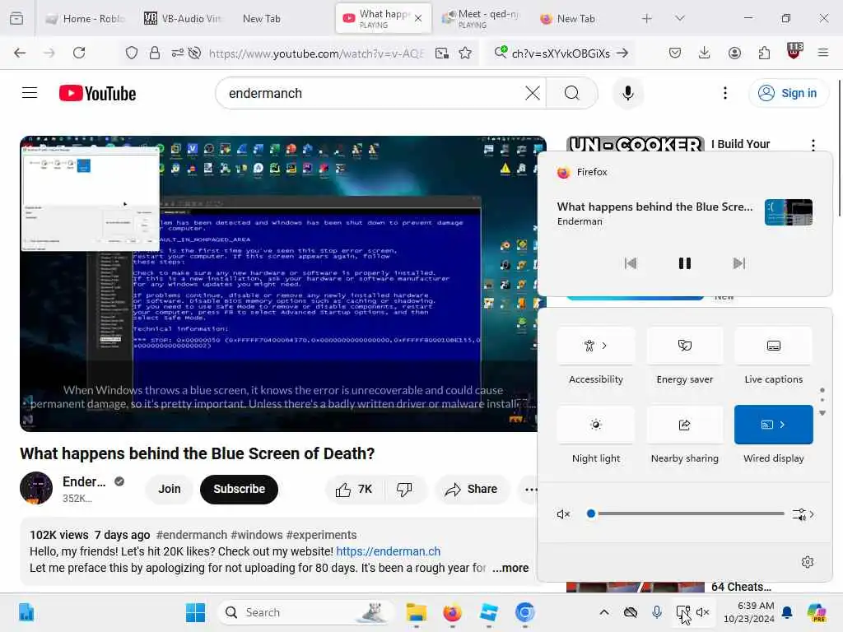Subscribe to Enderman channel
The height and width of the screenshot is (632, 843).
point(240,489)
